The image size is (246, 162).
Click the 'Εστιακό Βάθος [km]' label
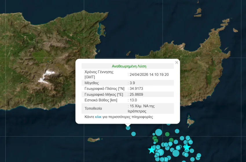point(101,100)
